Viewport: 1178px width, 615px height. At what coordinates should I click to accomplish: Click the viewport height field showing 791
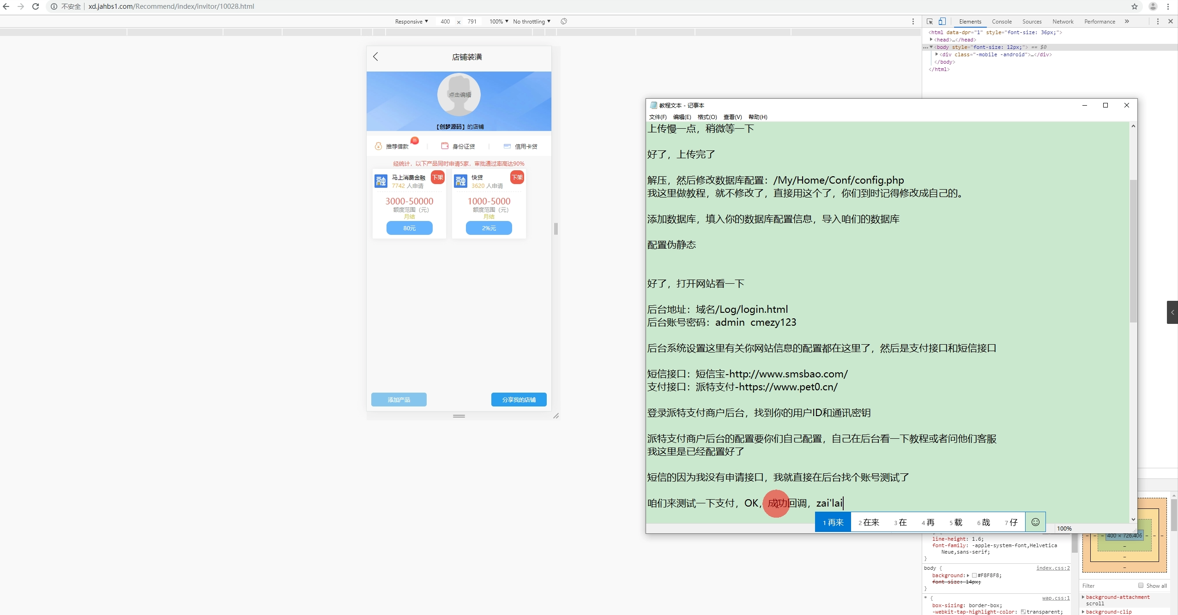point(472,22)
